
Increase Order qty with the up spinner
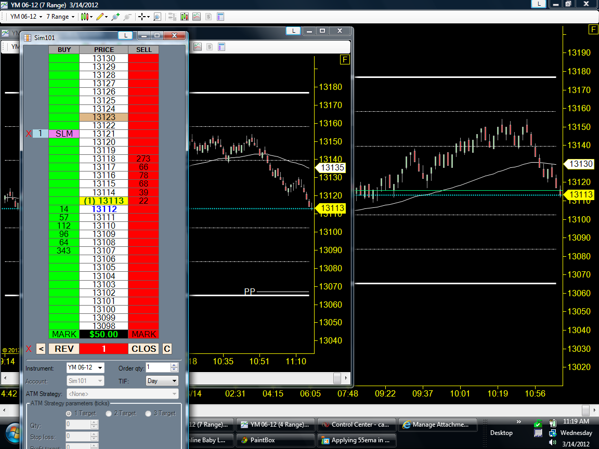click(174, 365)
